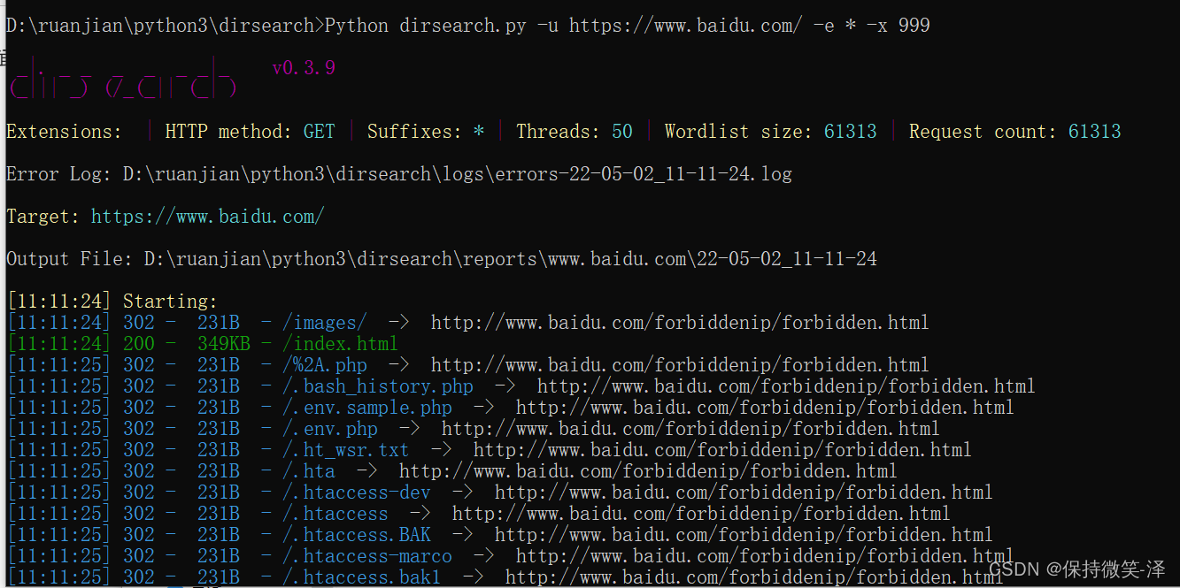Click the /.env.sample.php result path
The width and height of the screenshot is (1180, 588).
click(x=366, y=408)
